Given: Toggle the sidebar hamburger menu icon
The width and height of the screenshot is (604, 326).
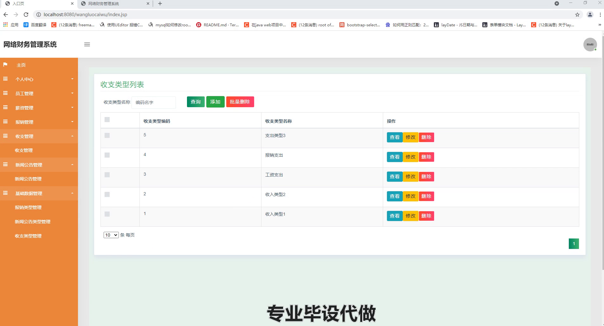Looking at the screenshot, I should click(87, 44).
